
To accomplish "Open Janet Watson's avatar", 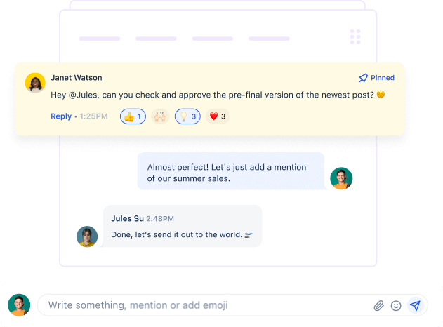I will click(x=35, y=83).
